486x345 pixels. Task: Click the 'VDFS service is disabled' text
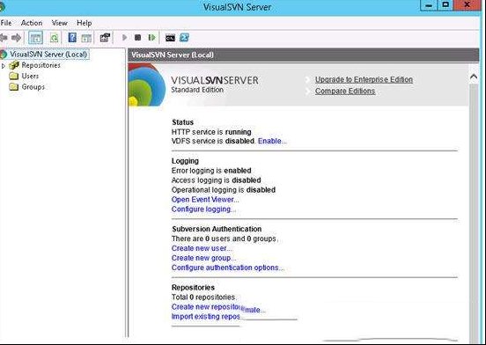[213, 141]
